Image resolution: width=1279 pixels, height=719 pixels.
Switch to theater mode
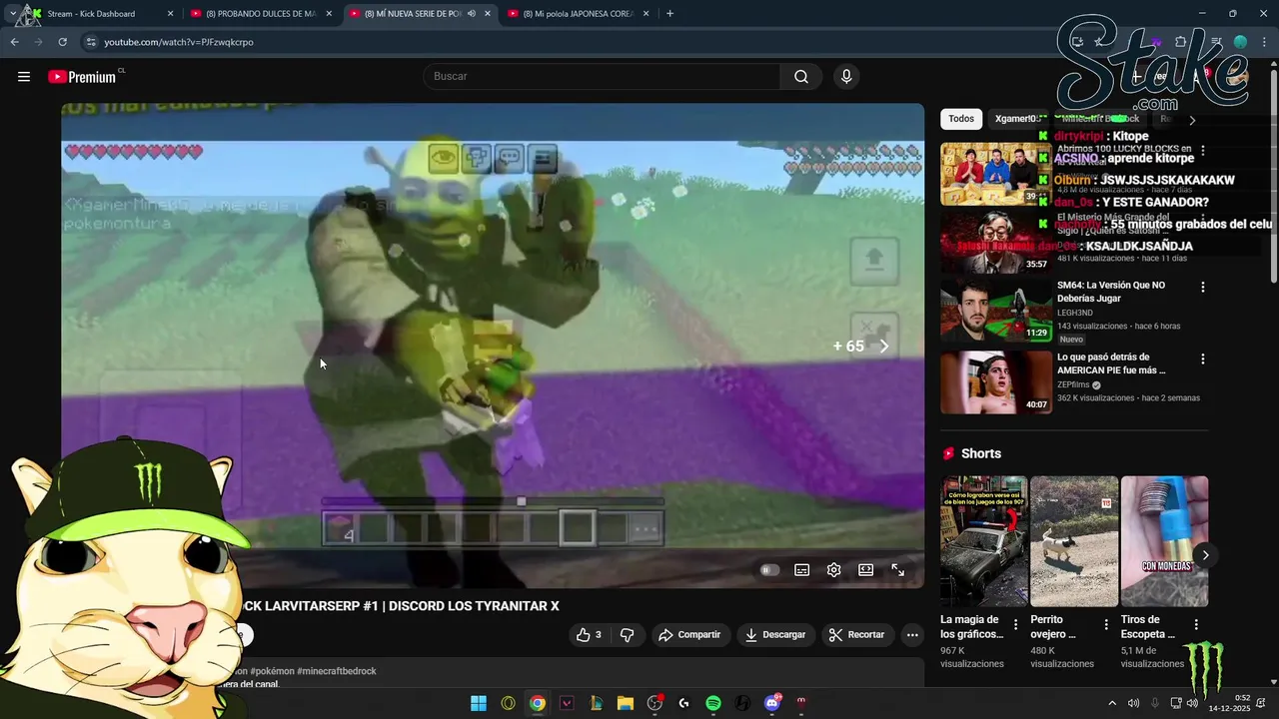tap(865, 570)
